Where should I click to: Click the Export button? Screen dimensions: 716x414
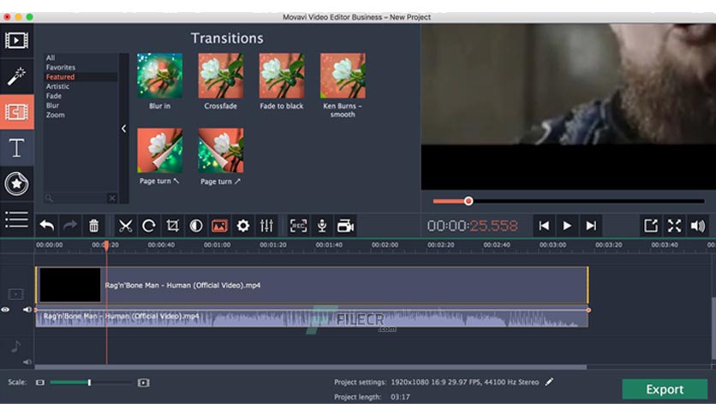coord(665,389)
